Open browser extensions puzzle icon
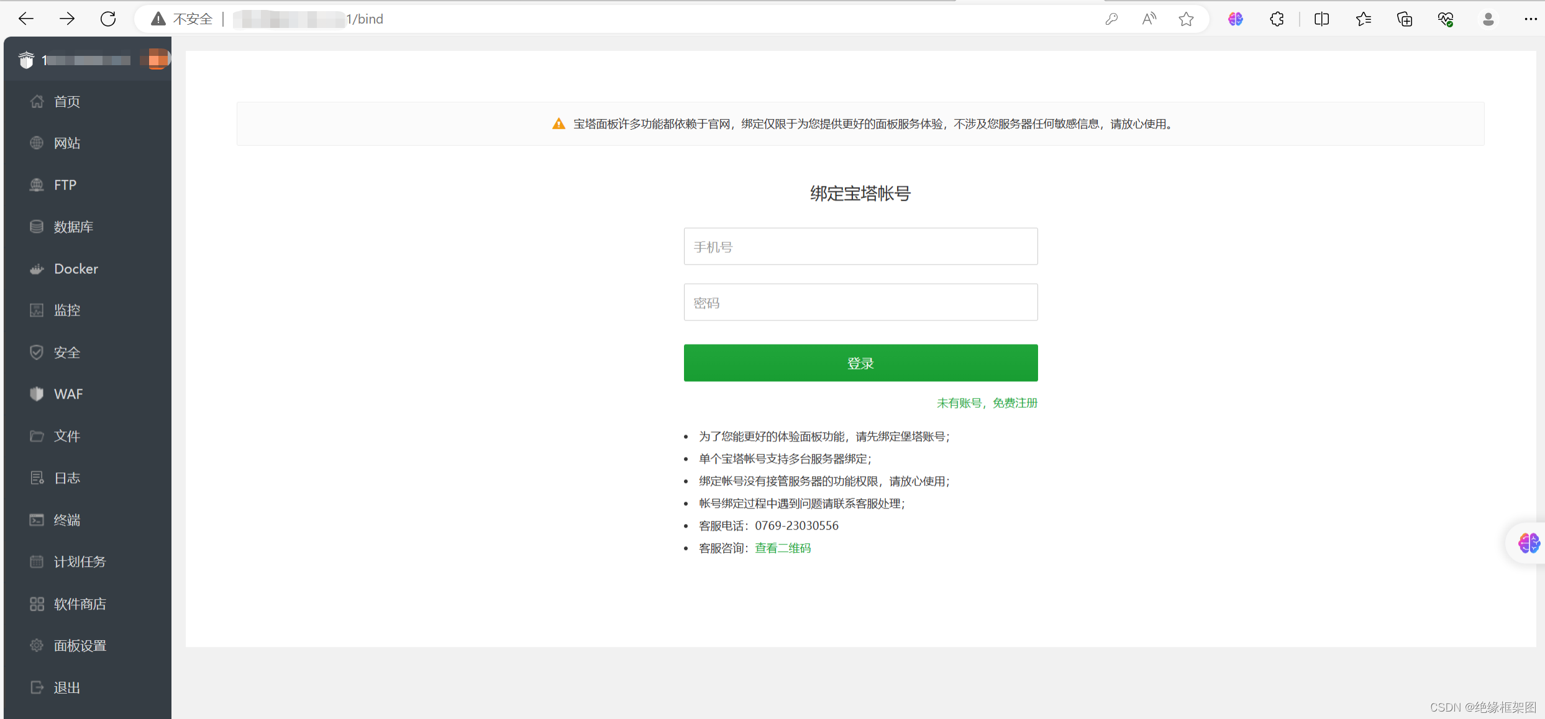Viewport: 1545px width, 719px height. pos(1276,19)
